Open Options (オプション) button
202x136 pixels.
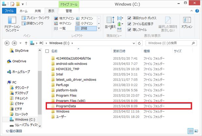click(x=187, y=23)
